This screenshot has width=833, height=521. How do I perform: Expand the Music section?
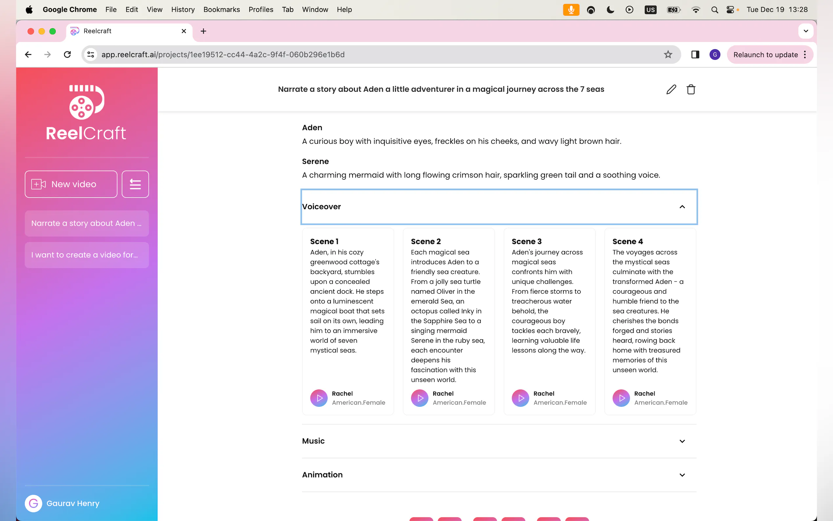pyautogui.click(x=682, y=441)
